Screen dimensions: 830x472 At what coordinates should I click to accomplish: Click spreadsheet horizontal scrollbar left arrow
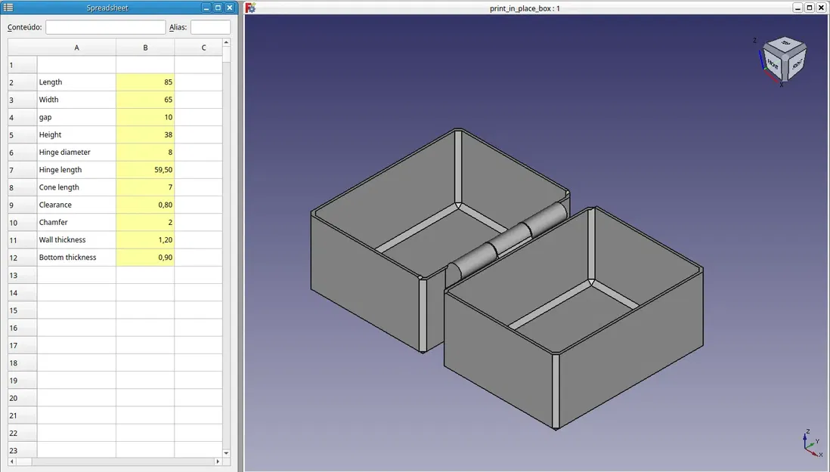(11, 461)
